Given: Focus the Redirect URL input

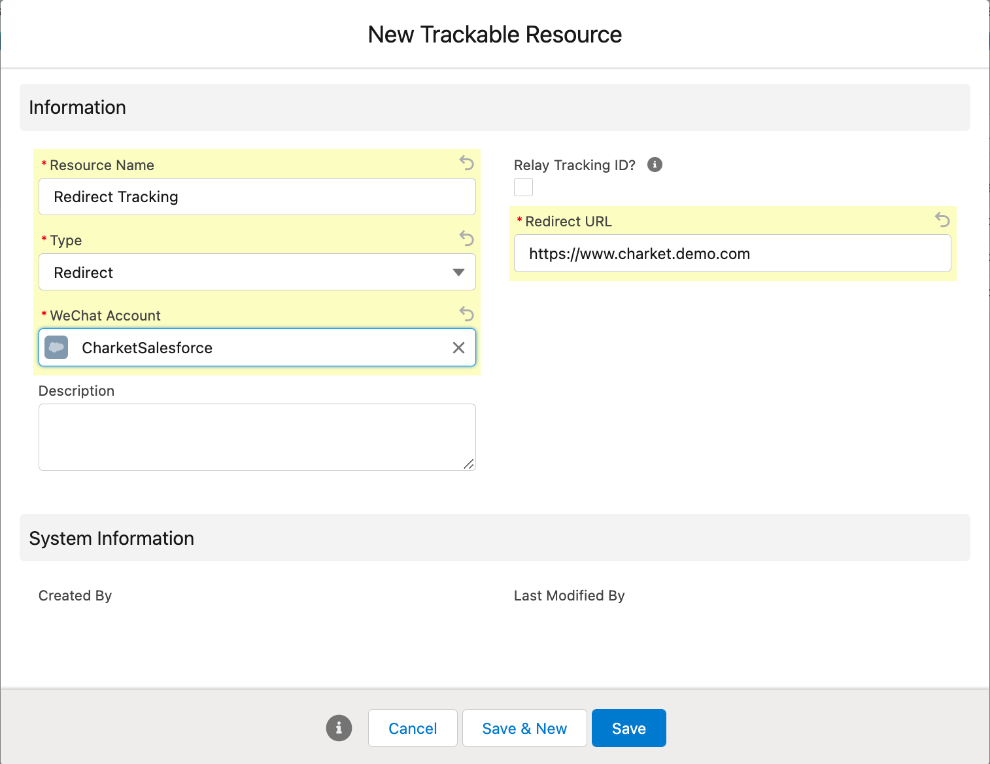Looking at the screenshot, I should tap(732, 253).
